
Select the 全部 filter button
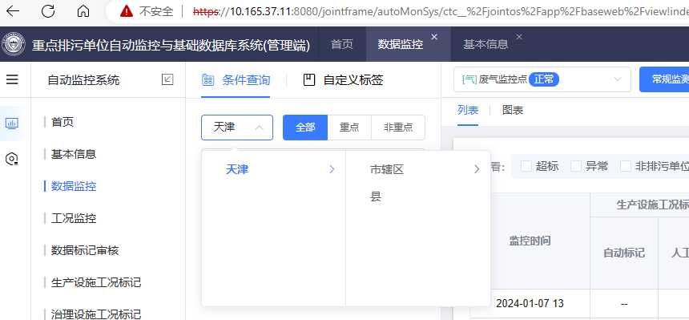(x=305, y=128)
